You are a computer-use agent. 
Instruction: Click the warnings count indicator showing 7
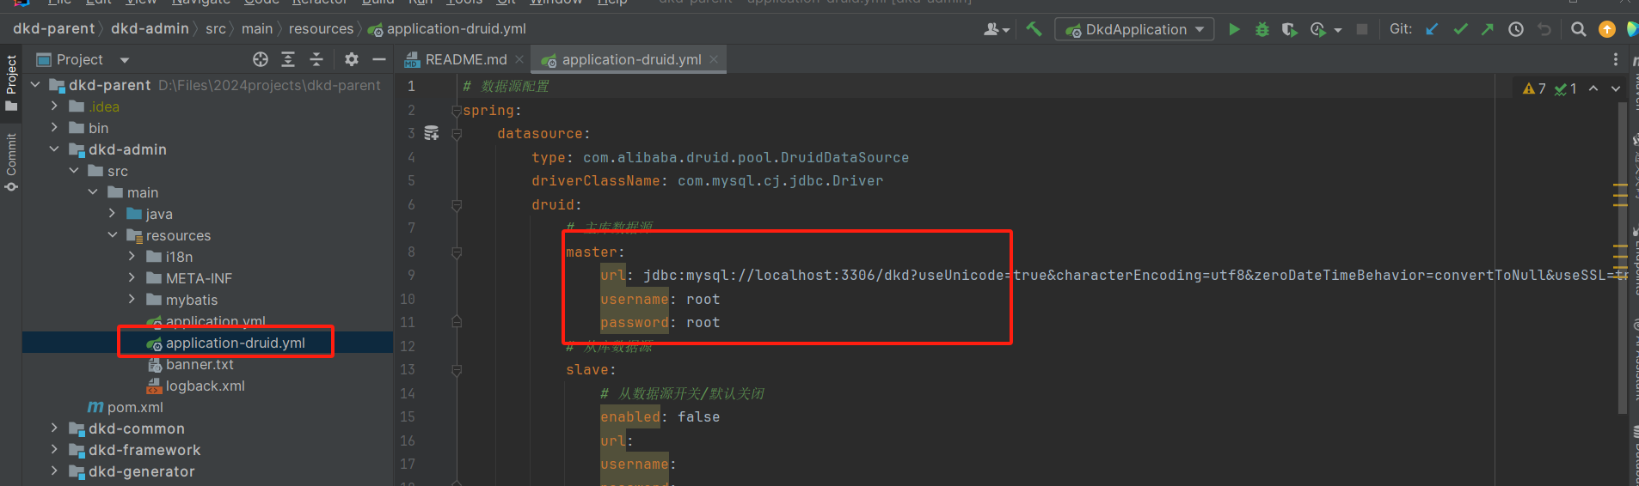1534,88
